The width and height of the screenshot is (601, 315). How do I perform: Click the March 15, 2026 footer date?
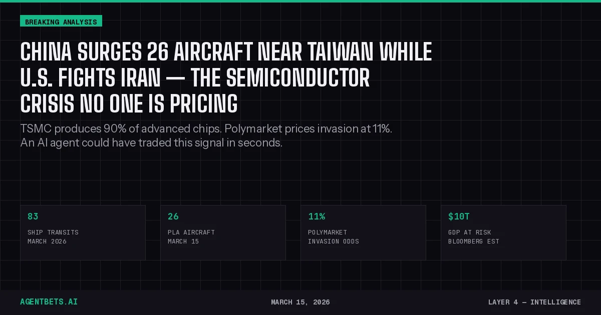300,302
